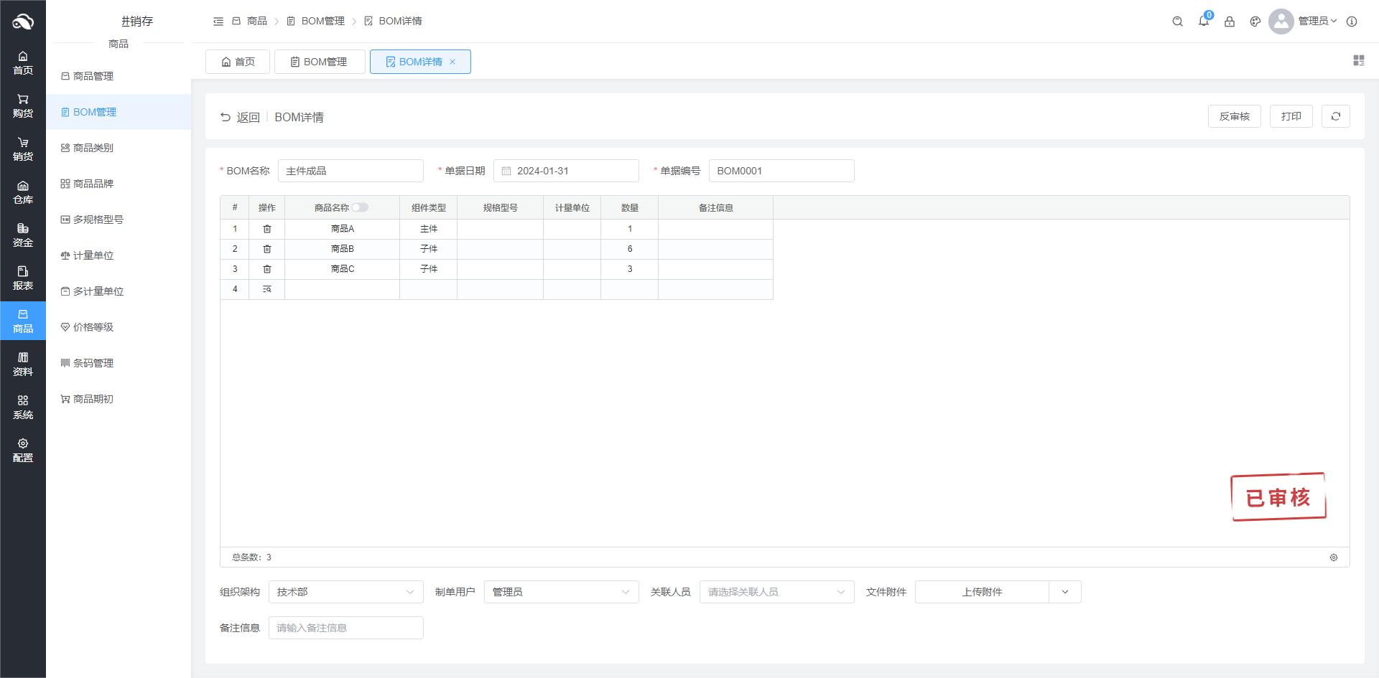Open the search icon in the top bar
Screen dimensions: 1379x678
pyautogui.click(x=1177, y=22)
